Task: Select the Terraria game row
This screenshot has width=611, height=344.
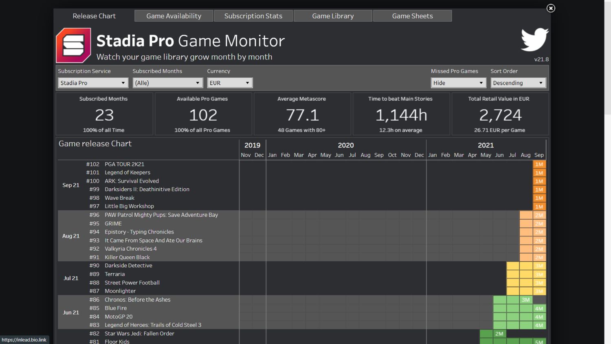Action: pyautogui.click(x=114, y=274)
